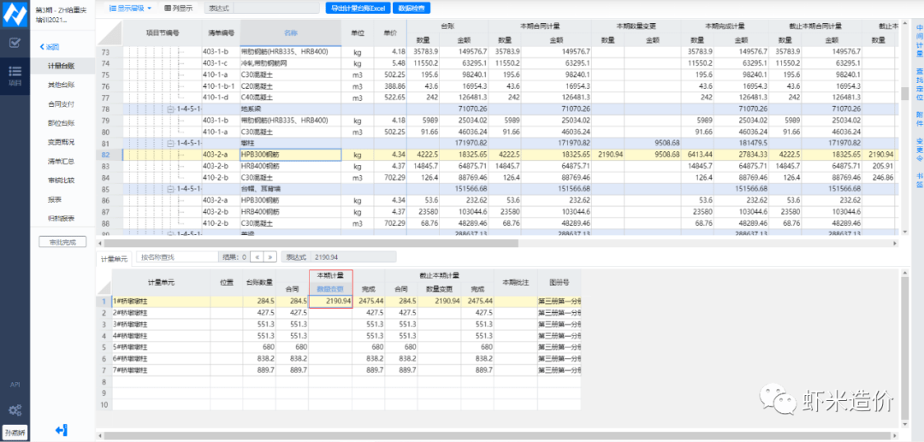
Task: Collapse the 地系梁 tree node in row 78
Action: point(171,109)
